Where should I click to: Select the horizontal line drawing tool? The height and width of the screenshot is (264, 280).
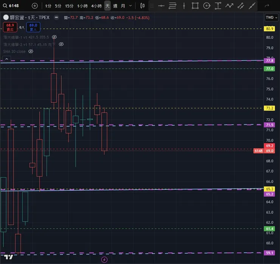pyautogui.click(x=161, y=6)
